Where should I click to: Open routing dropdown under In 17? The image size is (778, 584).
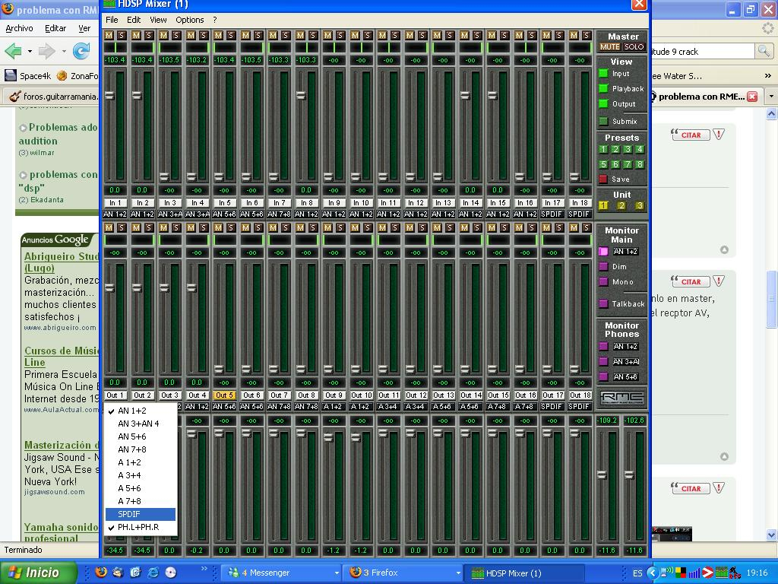pyautogui.click(x=552, y=214)
